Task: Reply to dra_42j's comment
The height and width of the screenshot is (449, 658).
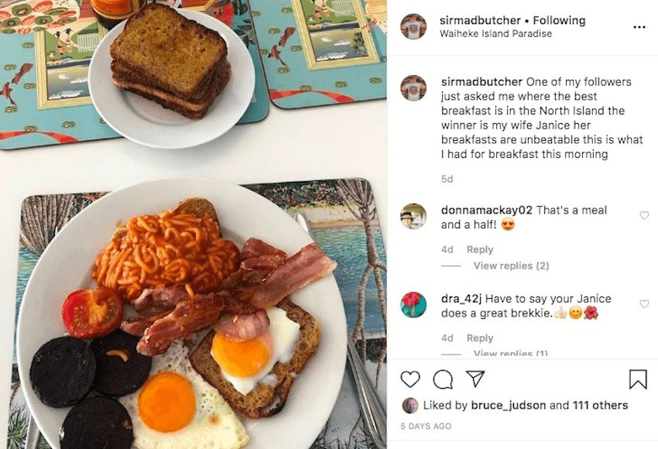Action: tap(480, 338)
